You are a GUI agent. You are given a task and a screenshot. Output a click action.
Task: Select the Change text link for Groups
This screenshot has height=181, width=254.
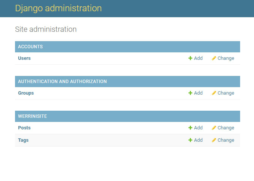click(226, 93)
